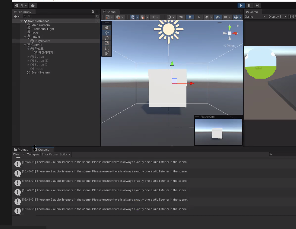Click the account icon in top toolbar
Viewport: 296px width, 229px height.
[x=17, y=5]
